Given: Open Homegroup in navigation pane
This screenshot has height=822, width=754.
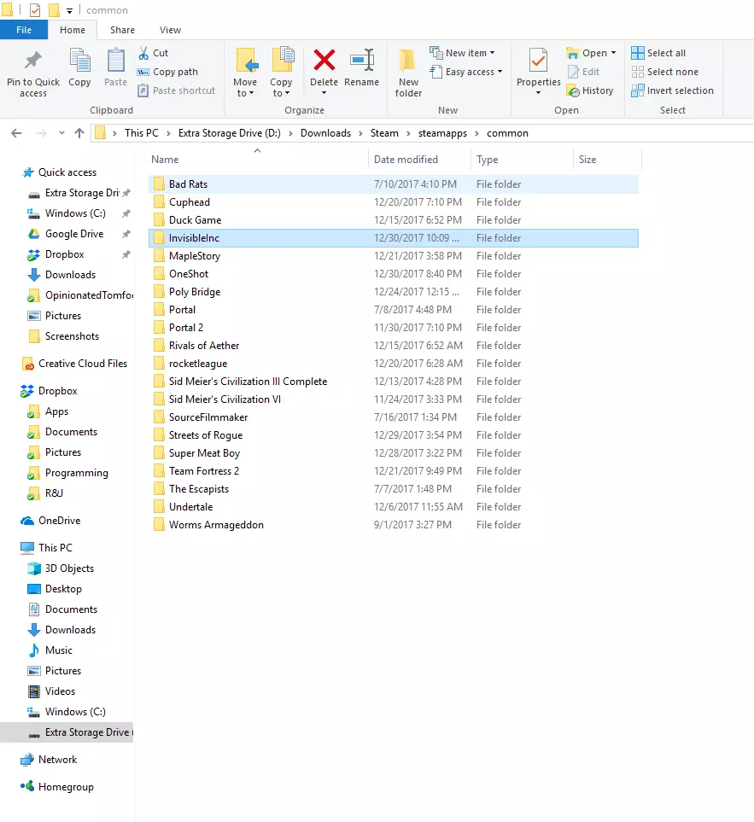Looking at the screenshot, I should 66,787.
